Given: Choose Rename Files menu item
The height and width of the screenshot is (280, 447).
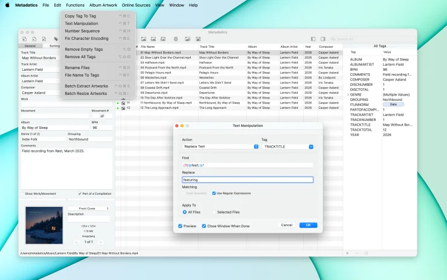Looking at the screenshot, I should [x=98, y=68].
